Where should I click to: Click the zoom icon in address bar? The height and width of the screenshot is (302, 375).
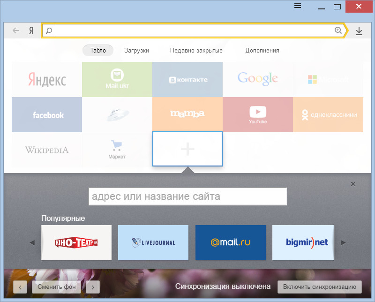pyautogui.click(x=338, y=30)
